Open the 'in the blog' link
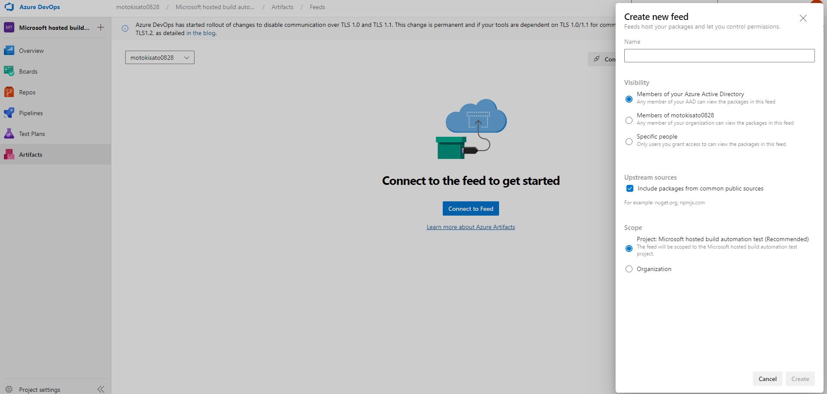This screenshot has width=827, height=394. click(201, 33)
